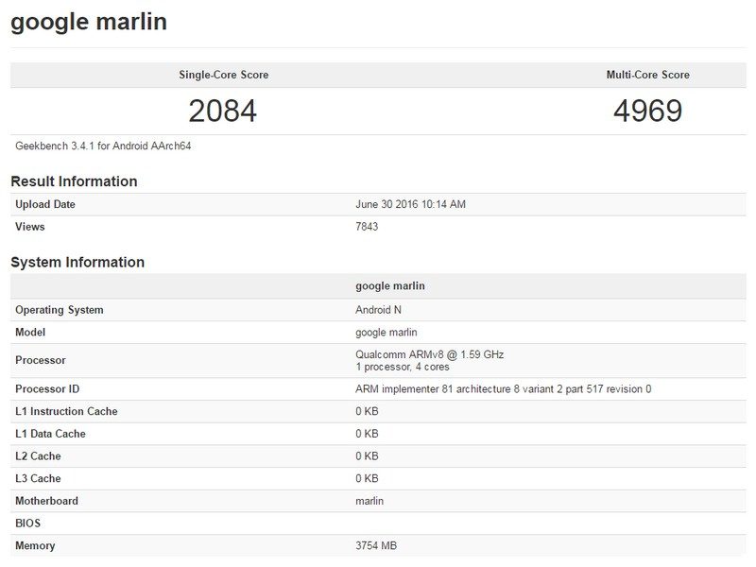Click the BIOS row label
The width and height of the screenshot is (756, 567).
click(x=28, y=524)
